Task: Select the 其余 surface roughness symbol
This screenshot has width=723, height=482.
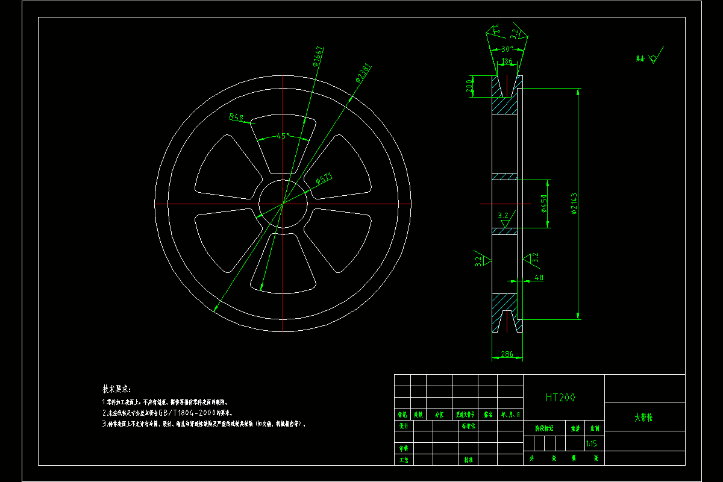Action: click(x=650, y=56)
